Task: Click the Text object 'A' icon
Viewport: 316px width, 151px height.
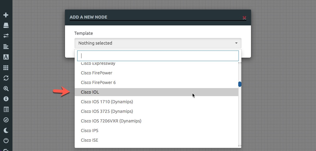Action: (x=6, y=57)
